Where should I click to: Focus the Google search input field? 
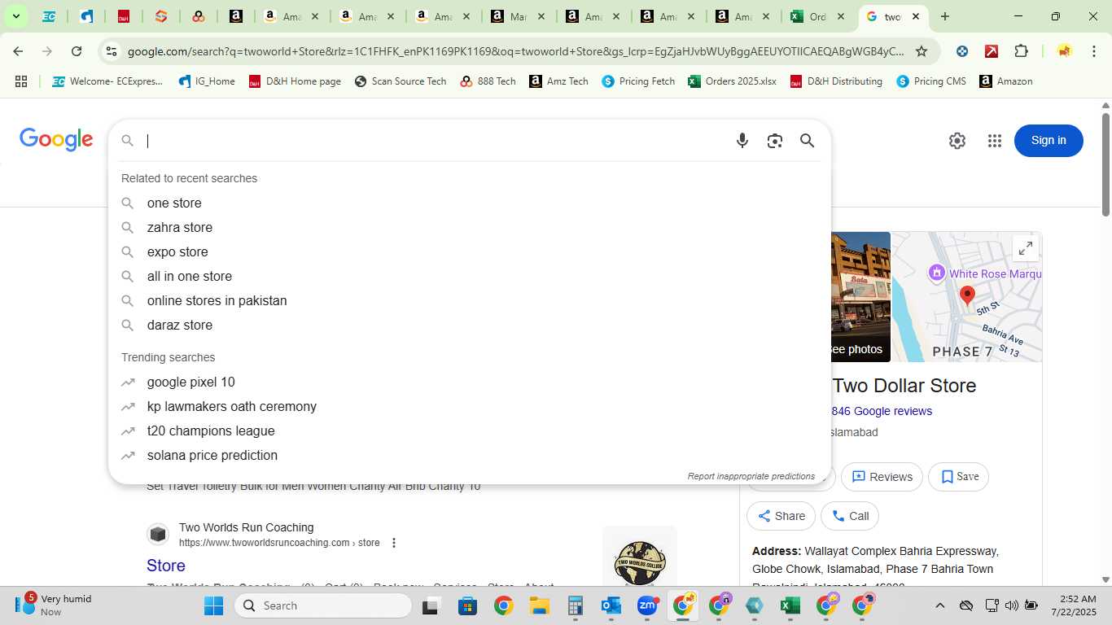[x=436, y=141]
